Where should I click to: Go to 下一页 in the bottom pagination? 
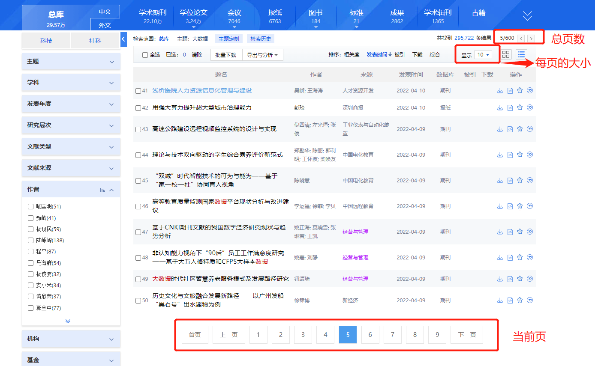coord(467,335)
